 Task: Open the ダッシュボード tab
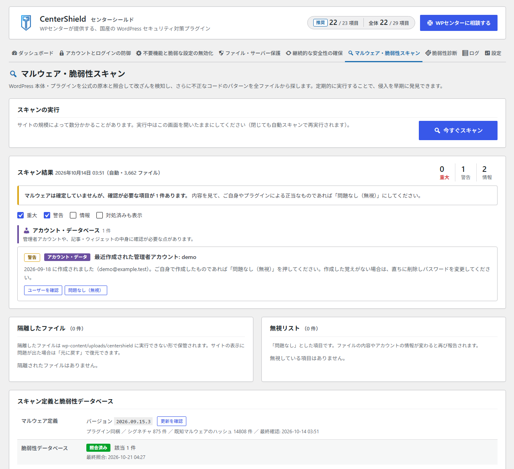click(x=33, y=53)
